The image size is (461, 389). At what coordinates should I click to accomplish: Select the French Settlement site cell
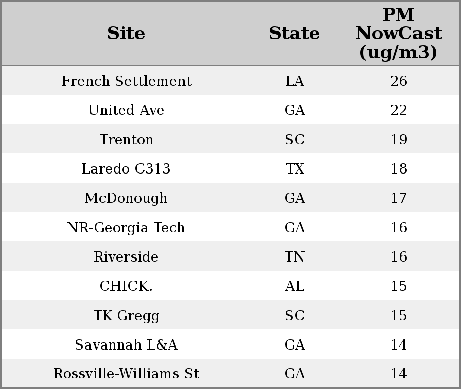(126, 81)
